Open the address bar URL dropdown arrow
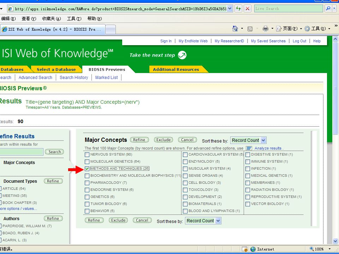 pyautogui.click(x=230, y=8)
